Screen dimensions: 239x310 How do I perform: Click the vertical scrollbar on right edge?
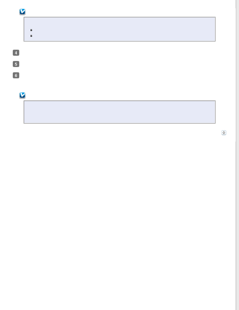[x=237, y=155]
